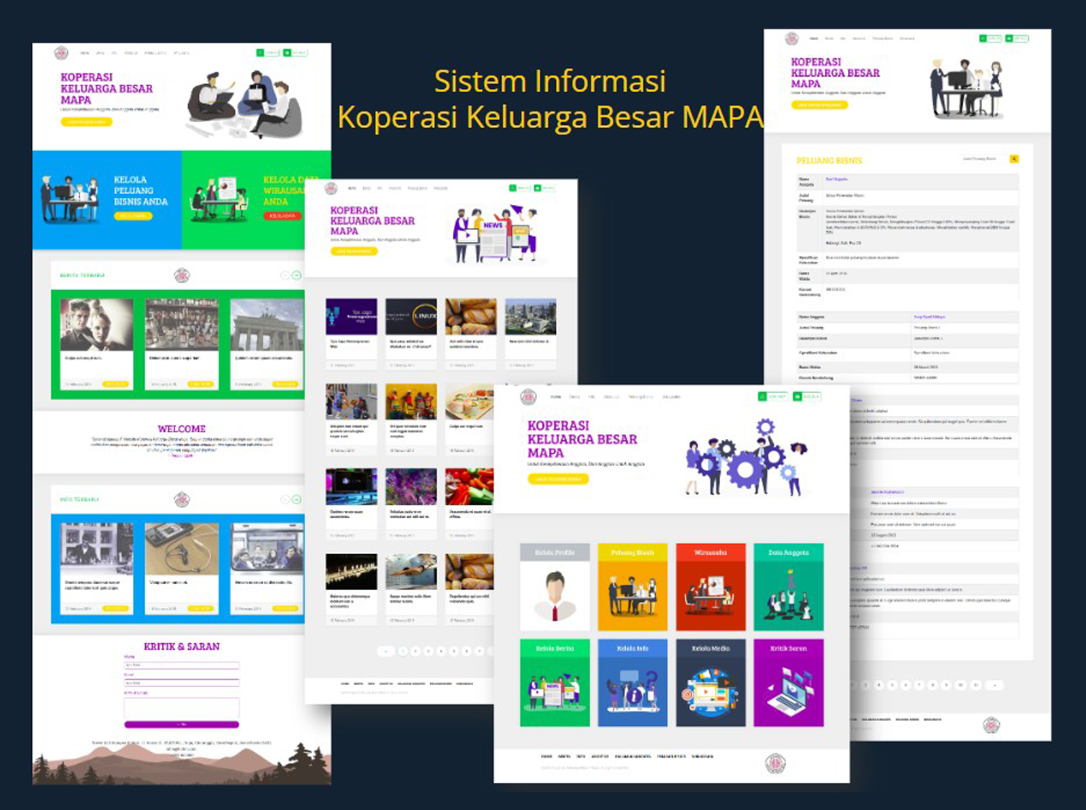1086x810 pixels.
Task: Select the blue Kelola Info tile
Action: point(632,683)
